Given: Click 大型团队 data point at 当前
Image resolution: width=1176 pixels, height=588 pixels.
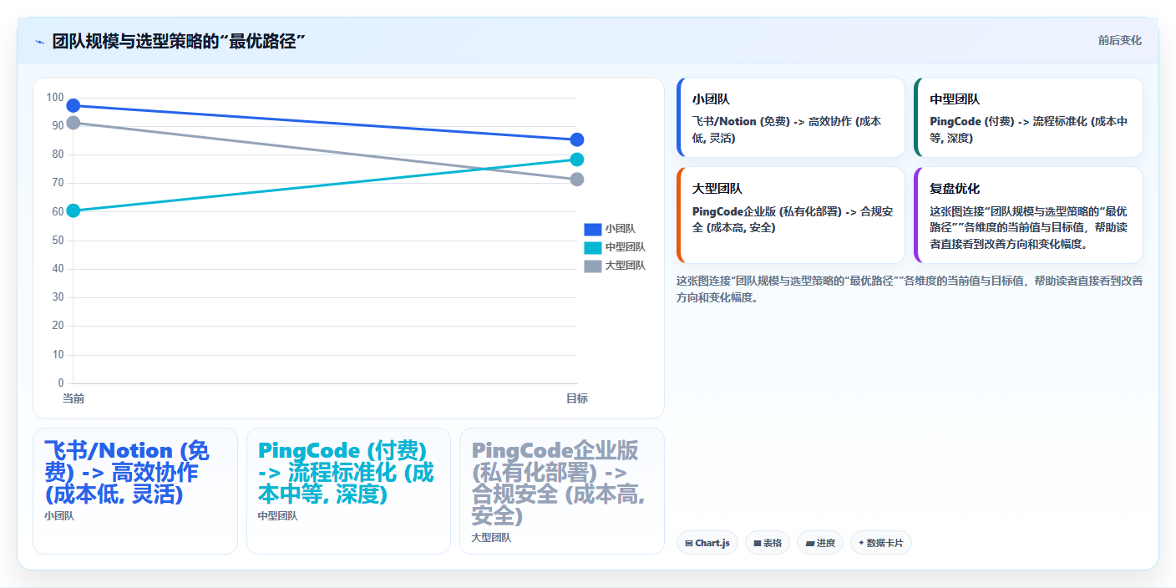Looking at the screenshot, I should click(73, 123).
